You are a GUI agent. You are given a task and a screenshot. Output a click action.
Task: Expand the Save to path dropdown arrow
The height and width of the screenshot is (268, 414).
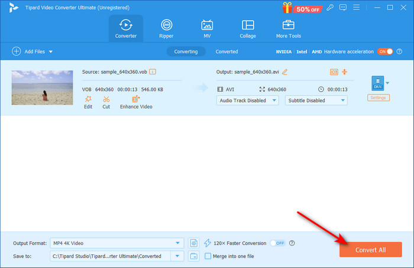pyautogui.click(x=177, y=256)
